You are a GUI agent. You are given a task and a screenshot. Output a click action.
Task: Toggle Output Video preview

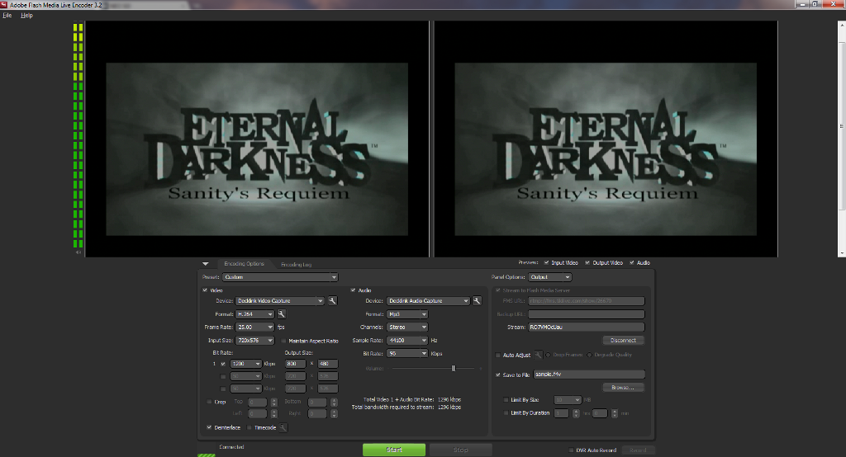(587, 262)
